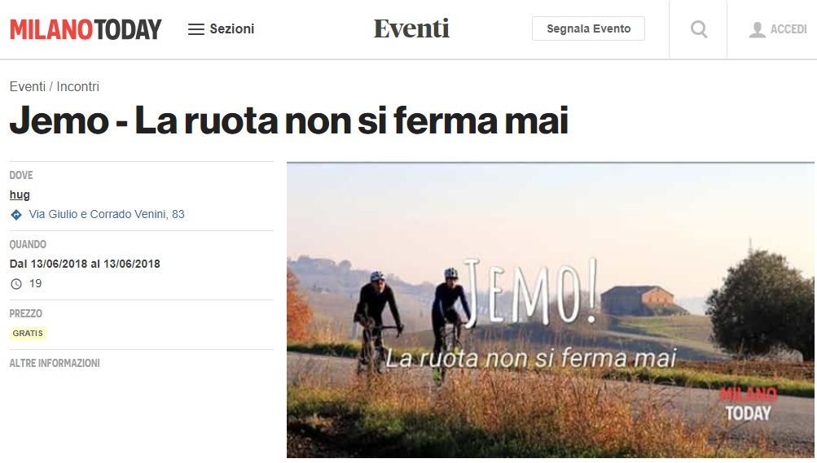Open Via Giulio e Corrado Venini address link

coord(106,214)
